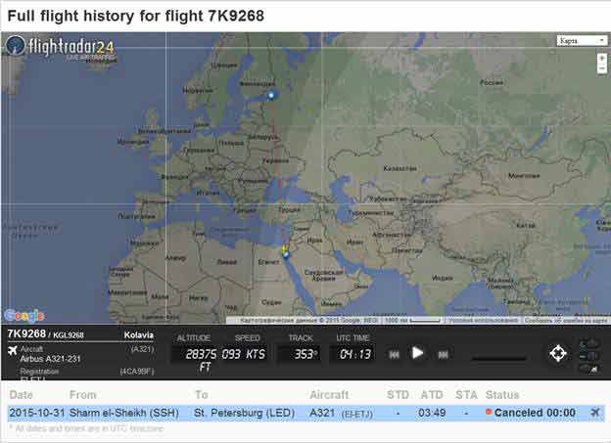The width and height of the screenshot is (611, 443).
Task: Click the fast-forward playback button
Action: pos(442,354)
